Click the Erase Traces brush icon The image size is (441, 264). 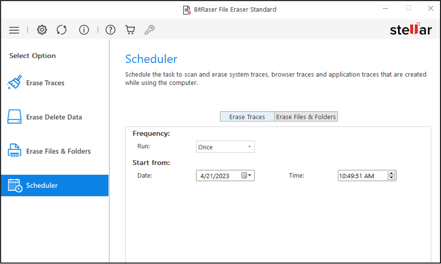click(14, 83)
